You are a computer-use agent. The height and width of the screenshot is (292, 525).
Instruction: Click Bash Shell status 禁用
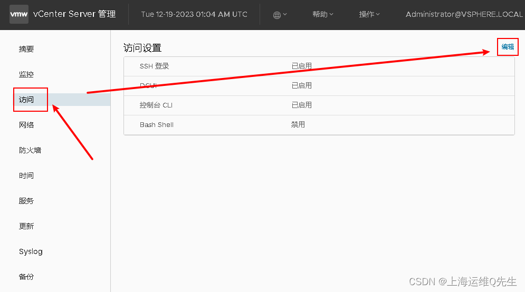298,124
